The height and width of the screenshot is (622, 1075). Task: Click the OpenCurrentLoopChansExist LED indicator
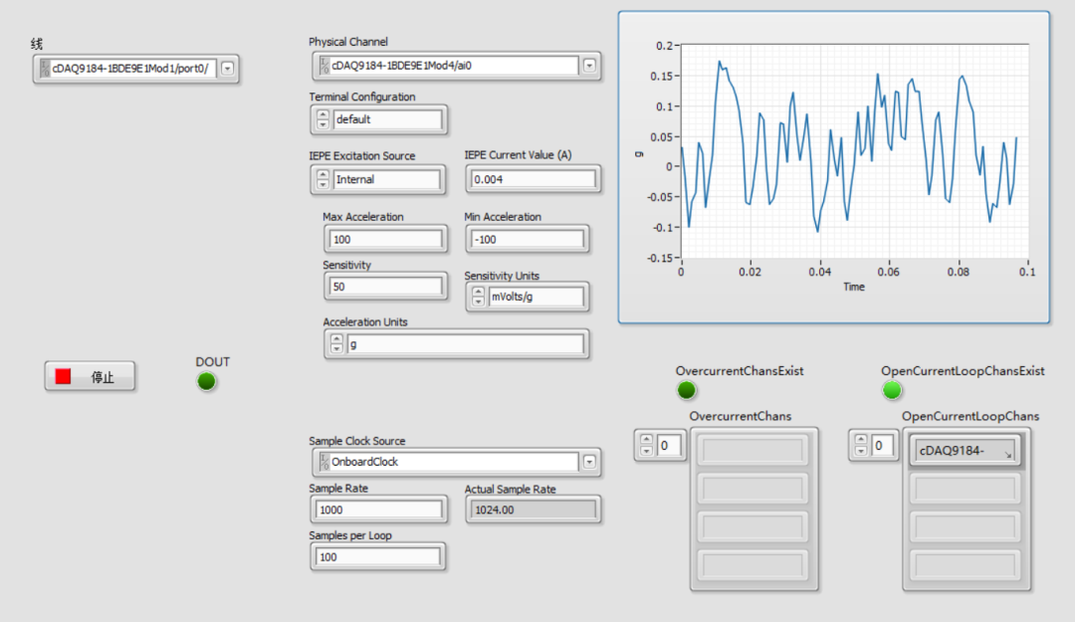pos(892,390)
